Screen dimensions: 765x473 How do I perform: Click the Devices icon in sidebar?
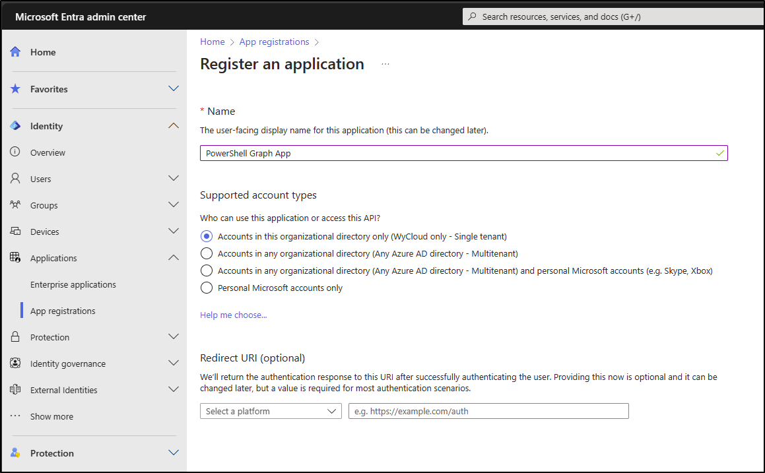pos(16,232)
